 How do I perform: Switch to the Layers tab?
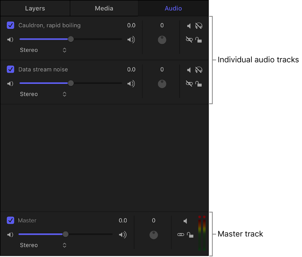click(35, 8)
